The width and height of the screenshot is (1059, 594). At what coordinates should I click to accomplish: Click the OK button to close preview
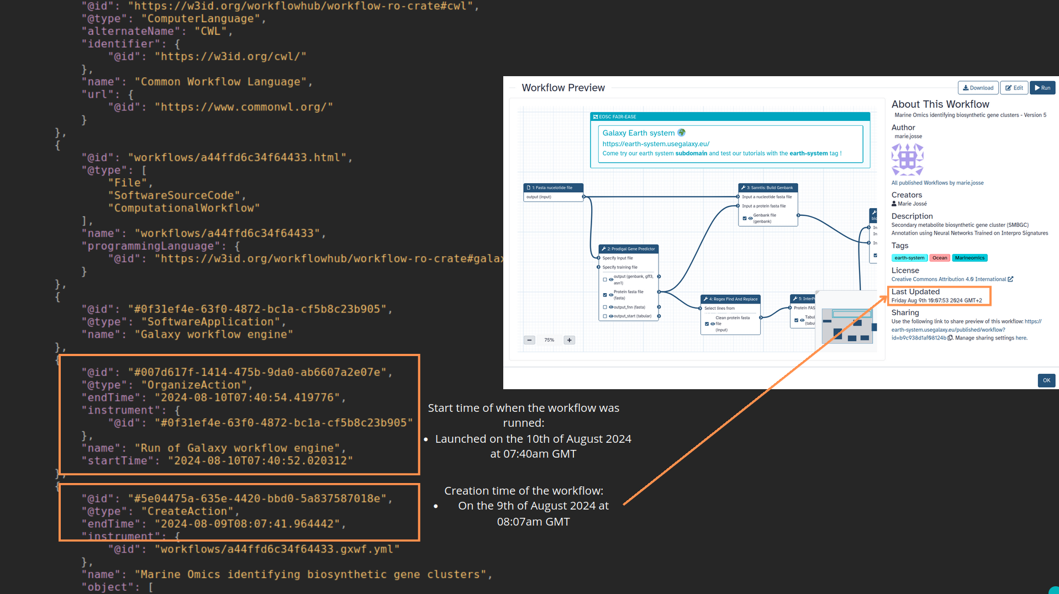(x=1046, y=380)
